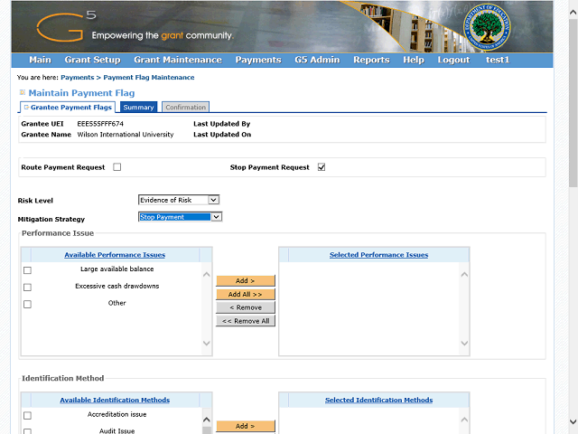Click scroll-up arrow in Selected Performance Issues list
This screenshot has width=578, height=434.
[x=464, y=275]
